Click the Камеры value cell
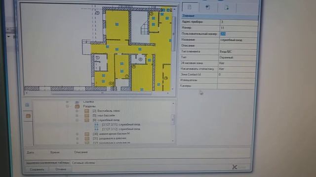This screenshot has width=316, height=177. pos(236,86)
